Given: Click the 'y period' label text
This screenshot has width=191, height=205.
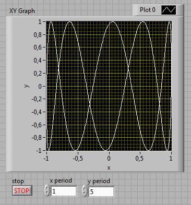Looking at the screenshot, I should point(99,181).
